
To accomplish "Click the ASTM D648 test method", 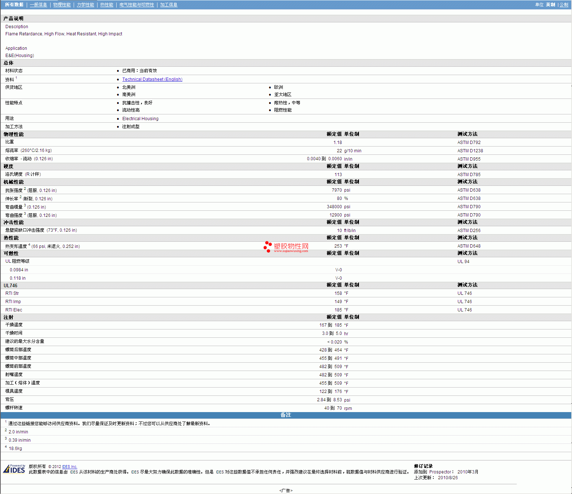I will tap(469, 246).
